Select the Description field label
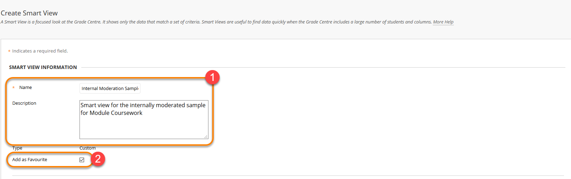The width and height of the screenshot is (571, 179). (x=24, y=103)
